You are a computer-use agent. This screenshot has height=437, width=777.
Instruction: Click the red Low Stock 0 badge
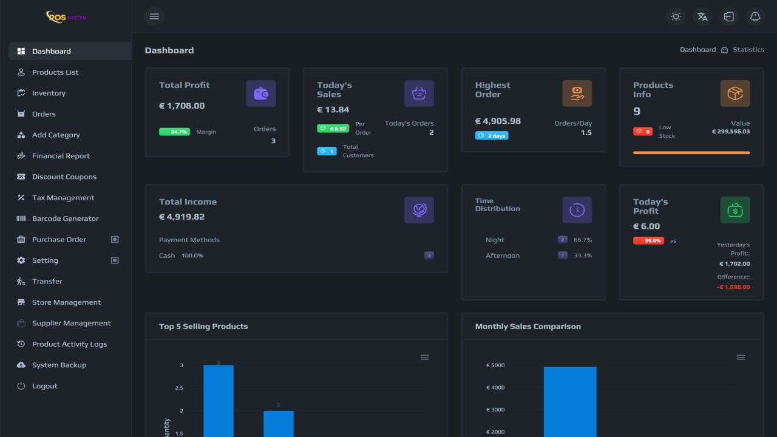point(643,132)
